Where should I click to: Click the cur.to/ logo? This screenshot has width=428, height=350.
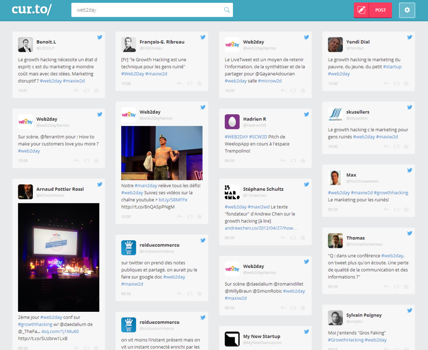click(31, 9)
